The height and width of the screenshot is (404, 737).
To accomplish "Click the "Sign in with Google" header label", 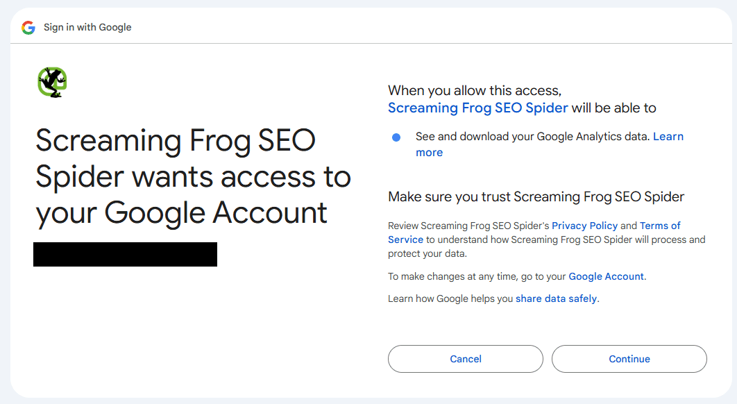I will 87,27.
